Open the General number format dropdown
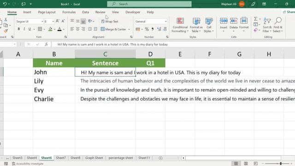295x166 pixels. point(165,22)
